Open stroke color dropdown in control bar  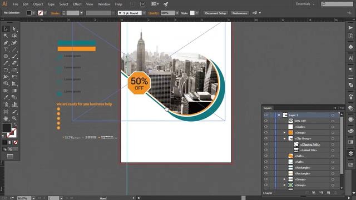click(x=45, y=13)
